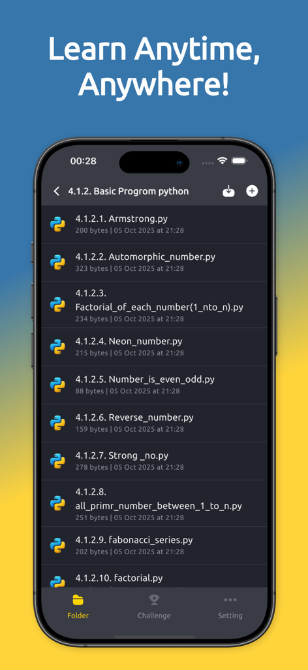Open 4.1.2.5. Number_is_even_odd.py file
308x670 pixels.
[154, 385]
